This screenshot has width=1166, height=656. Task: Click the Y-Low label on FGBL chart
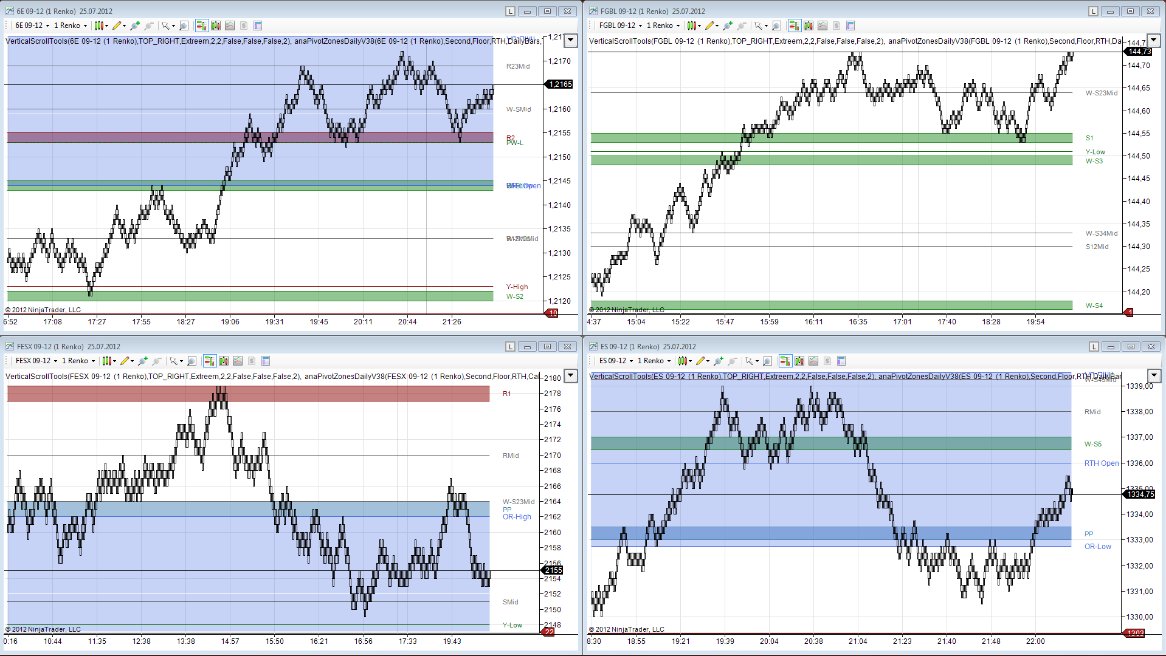coord(1095,152)
